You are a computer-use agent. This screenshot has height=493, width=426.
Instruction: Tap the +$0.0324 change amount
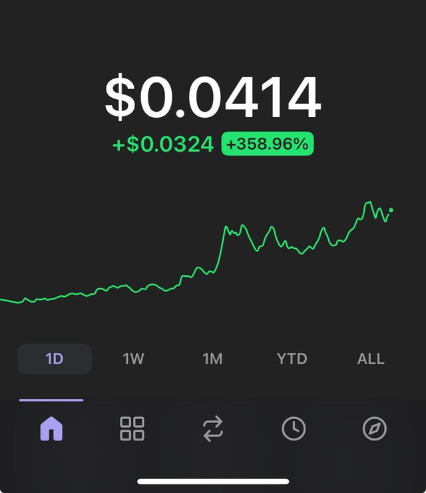tap(163, 144)
